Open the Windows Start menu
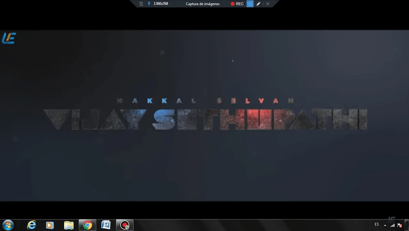The height and width of the screenshot is (231, 409). pos(8,225)
